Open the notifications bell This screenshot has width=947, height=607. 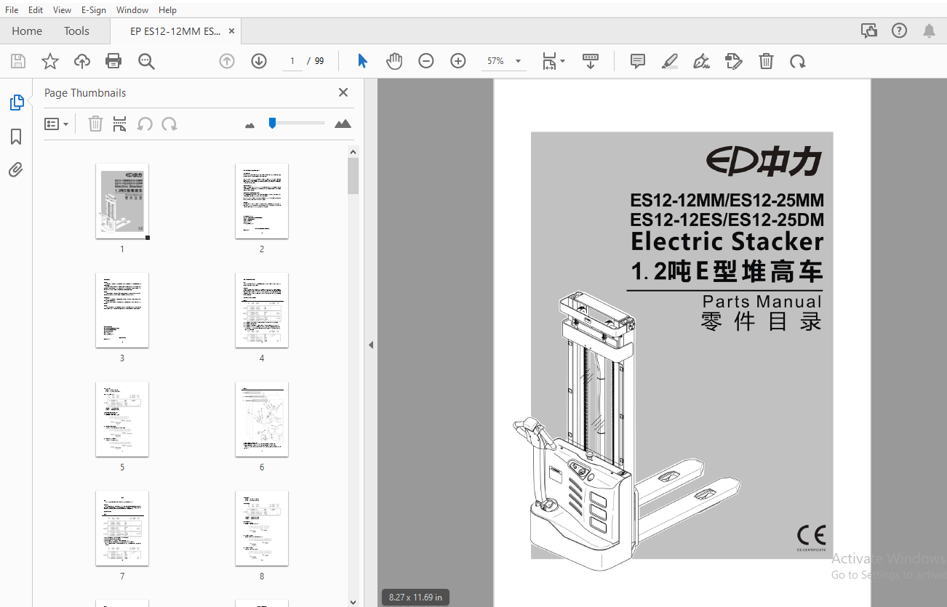pyautogui.click(x=930, y=31)
